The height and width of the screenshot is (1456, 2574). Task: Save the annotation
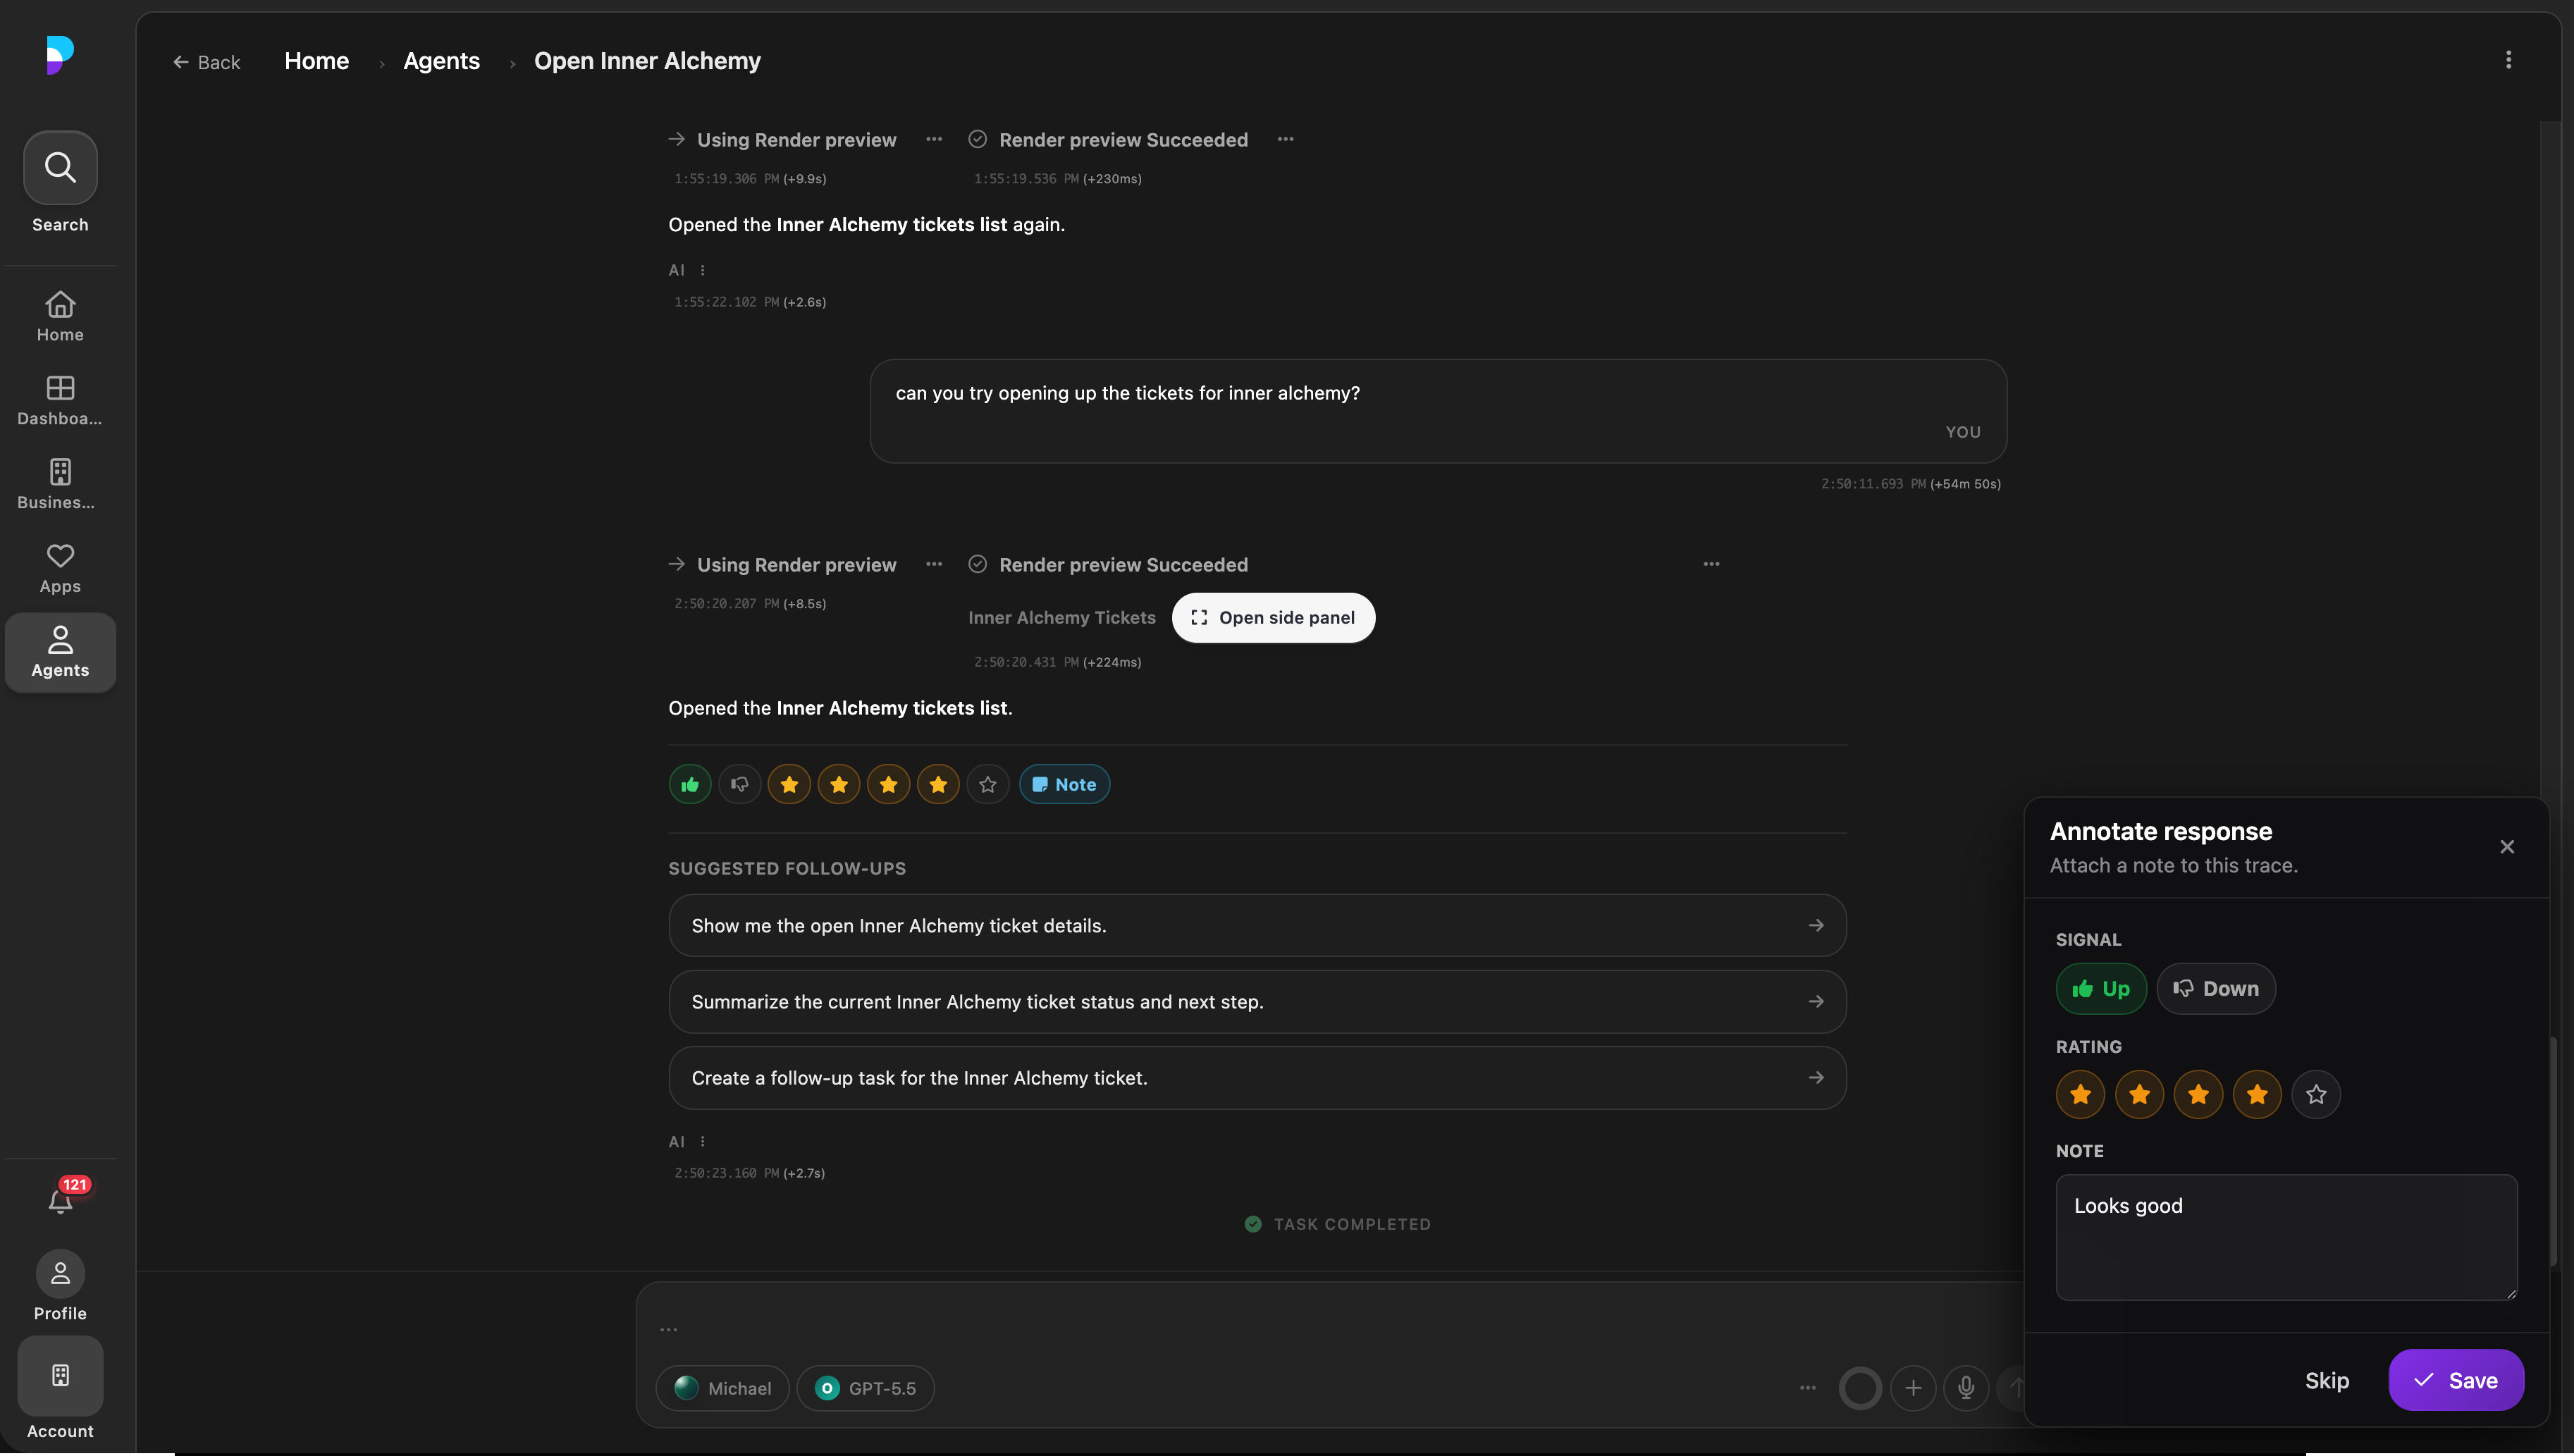[x=2455, y=1380]
